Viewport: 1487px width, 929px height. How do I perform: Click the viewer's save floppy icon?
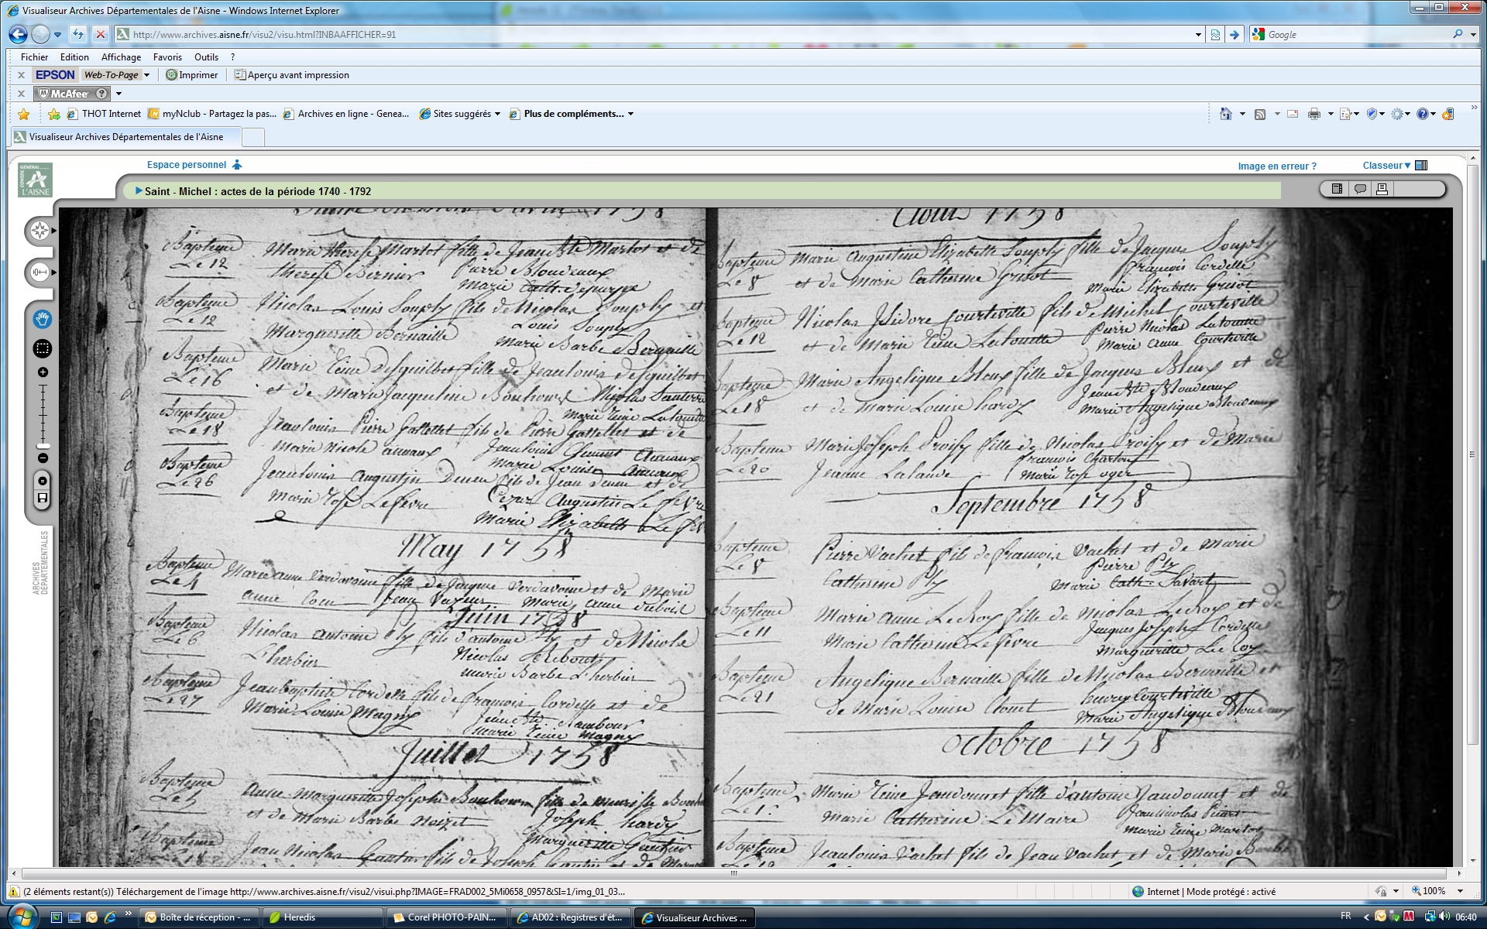coord(43,498)
